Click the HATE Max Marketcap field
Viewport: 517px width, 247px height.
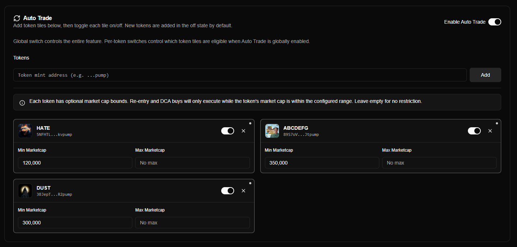click(x=192, y=163)
